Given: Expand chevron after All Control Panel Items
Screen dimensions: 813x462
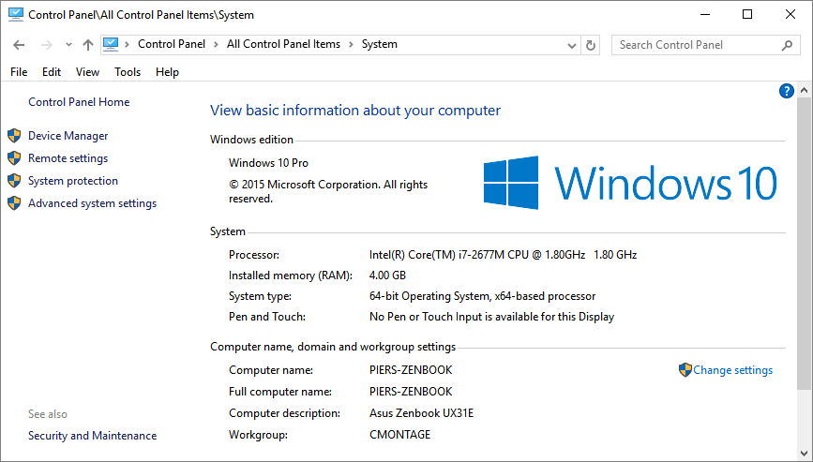Looking at the screenshot, I should 351,45.
